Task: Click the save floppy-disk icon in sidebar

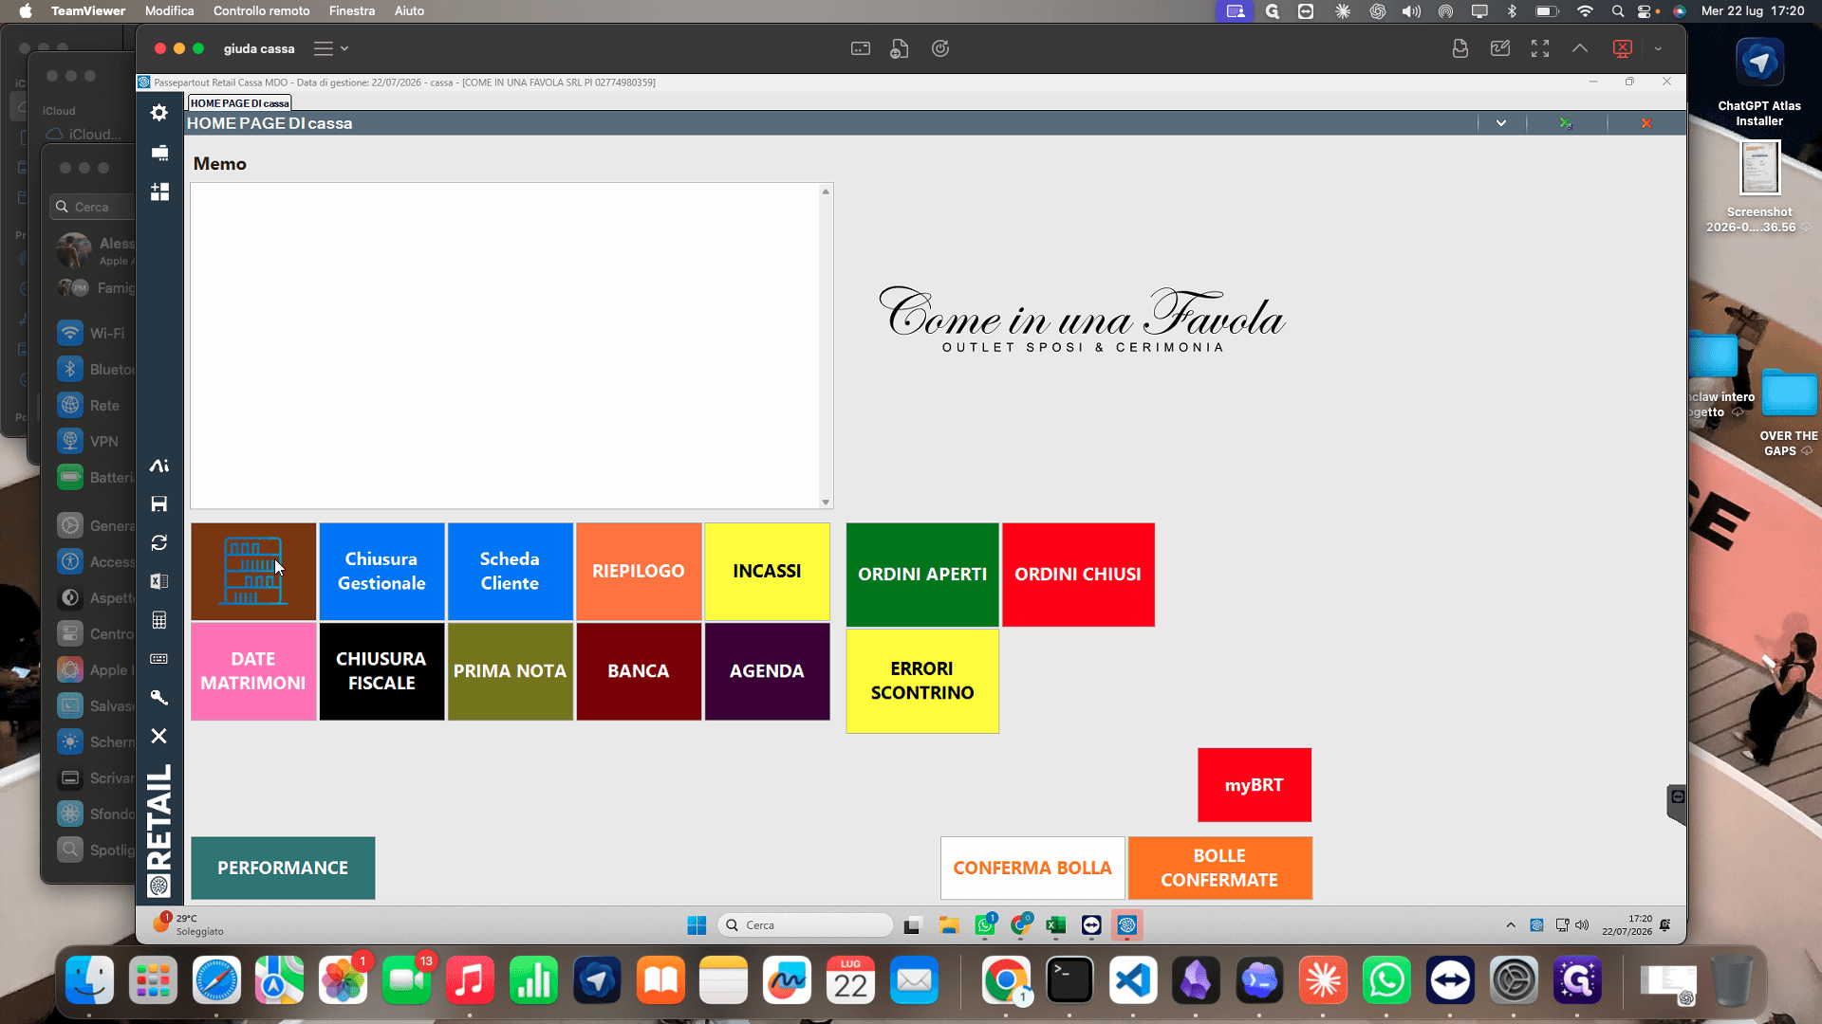Action: (159, 503)
